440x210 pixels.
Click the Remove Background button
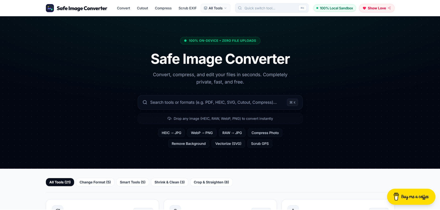coord(189,144)
